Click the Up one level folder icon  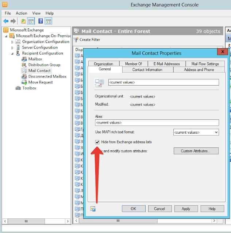pos(23,21)
